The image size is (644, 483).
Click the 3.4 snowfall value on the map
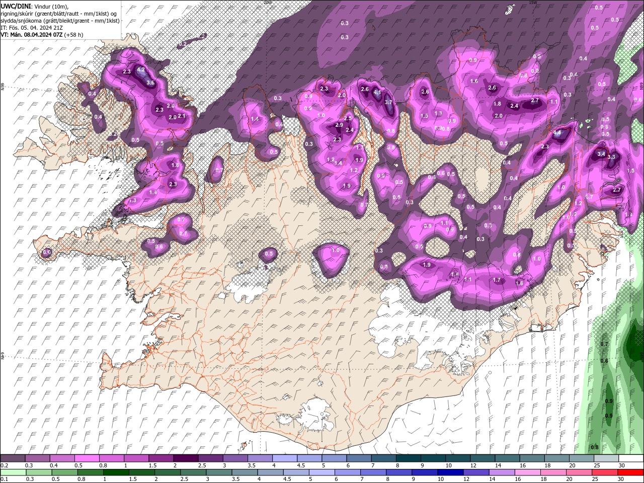[601, 153]
